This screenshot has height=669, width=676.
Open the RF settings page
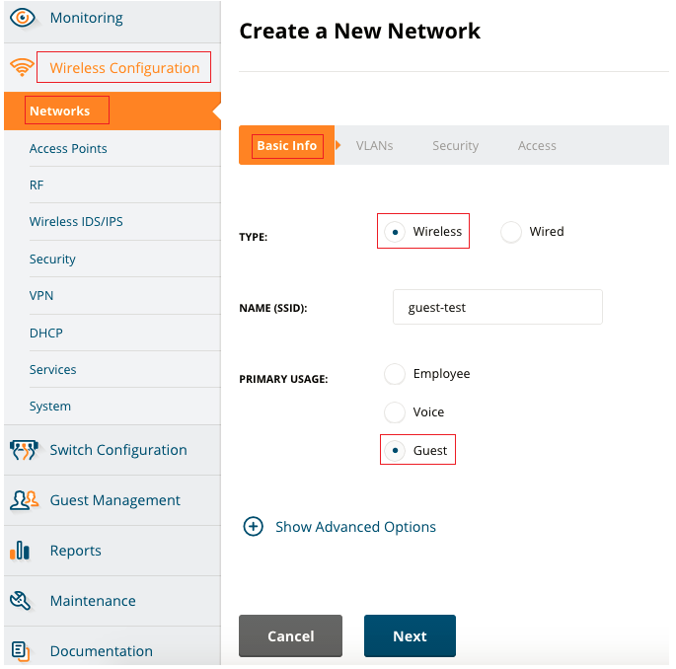(37, 185)
